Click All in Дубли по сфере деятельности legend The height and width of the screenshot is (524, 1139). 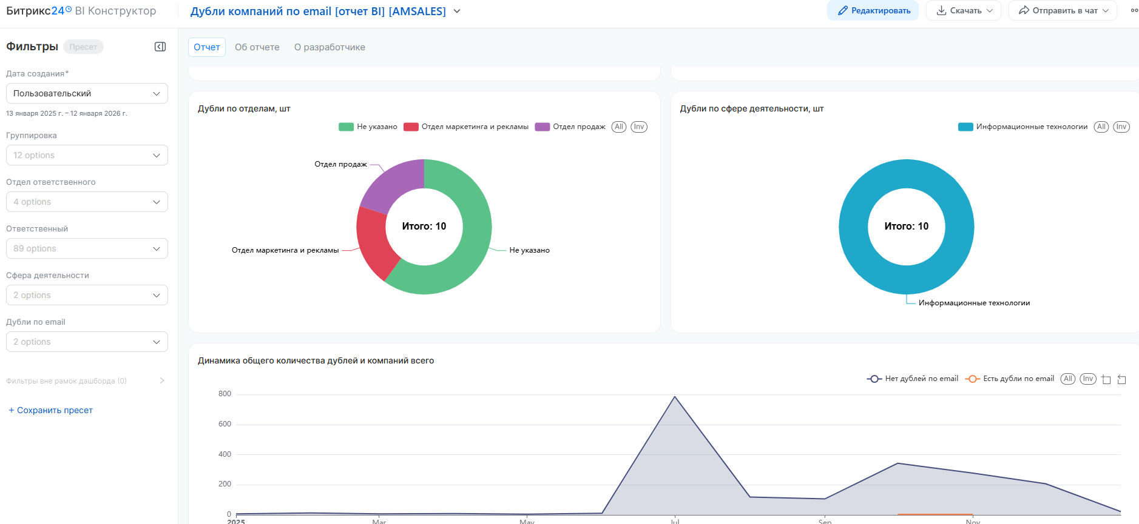tap(1101, 127)
